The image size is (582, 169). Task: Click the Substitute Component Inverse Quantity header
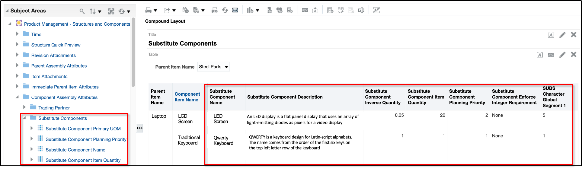coord(383,97)
